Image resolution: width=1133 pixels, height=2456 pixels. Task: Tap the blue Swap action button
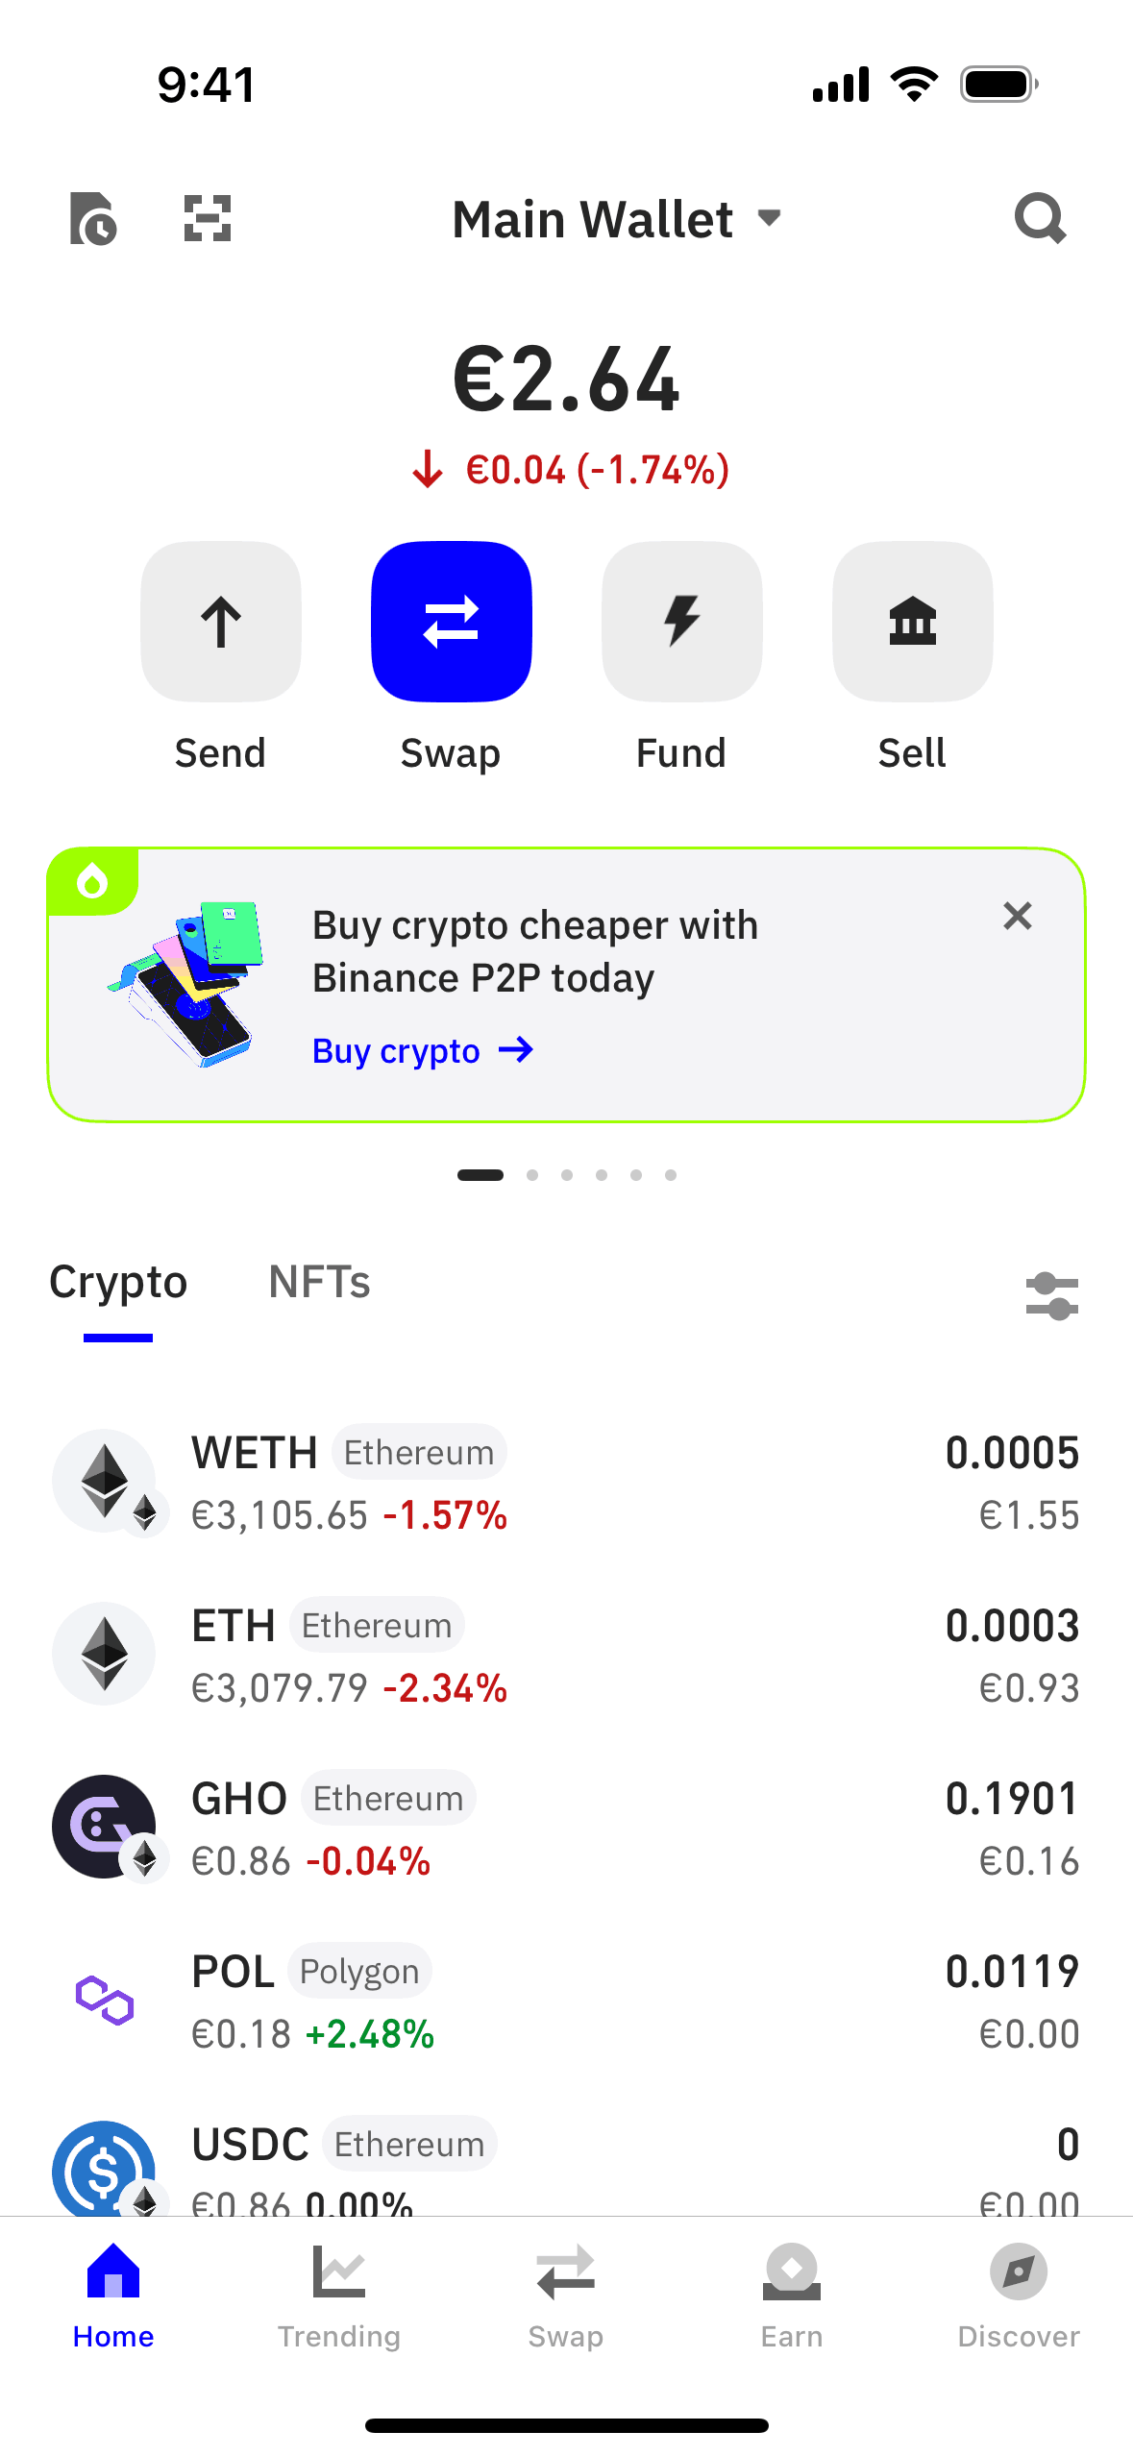click(452, 622)
